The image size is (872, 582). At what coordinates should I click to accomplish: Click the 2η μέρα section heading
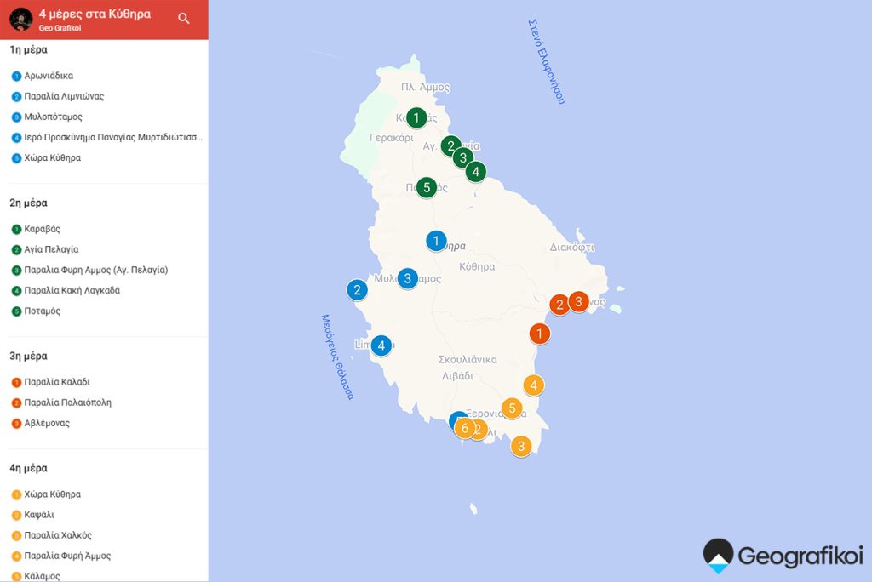point(28,203)
